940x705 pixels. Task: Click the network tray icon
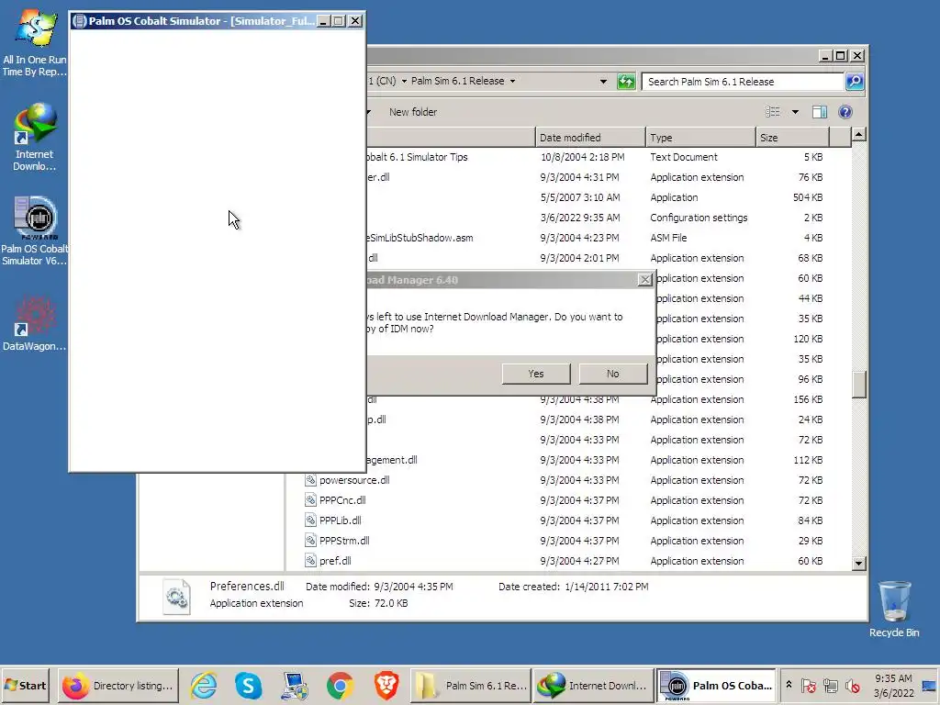point(830,685)
